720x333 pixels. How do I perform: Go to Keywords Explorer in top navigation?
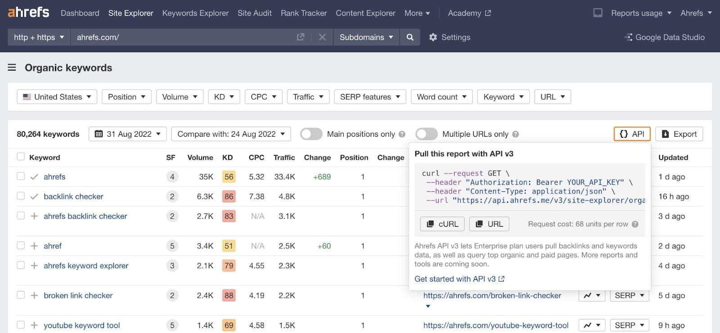pos(195,13)
